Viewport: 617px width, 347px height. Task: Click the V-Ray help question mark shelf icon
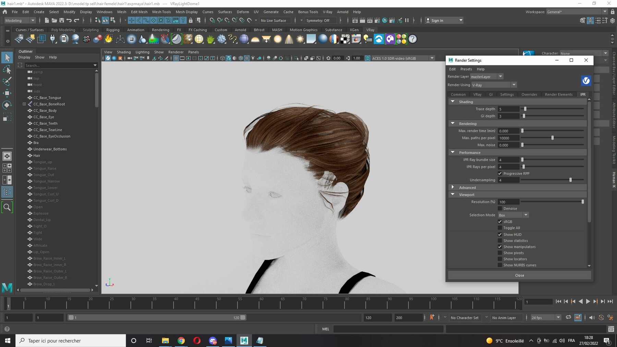click(413, 39)
